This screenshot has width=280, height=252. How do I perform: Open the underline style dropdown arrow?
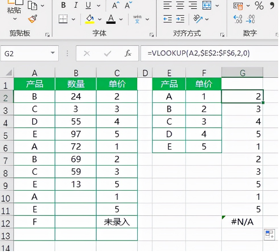(x=99, y=5)
